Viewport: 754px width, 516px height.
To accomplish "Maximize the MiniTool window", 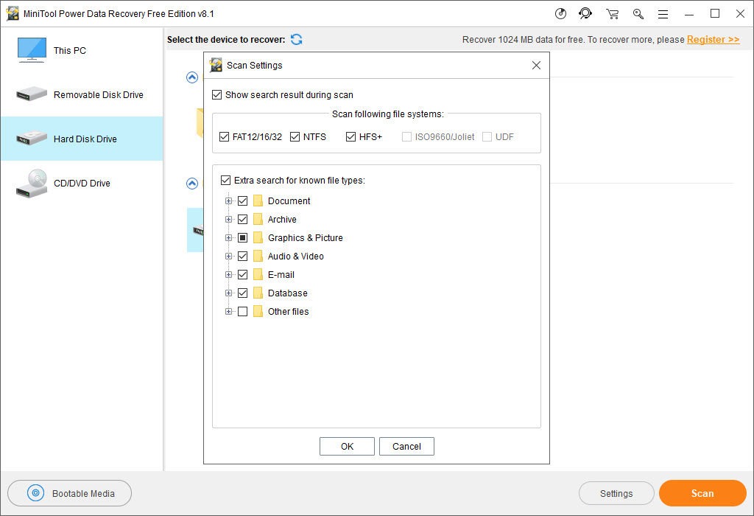I will pos(715,14).
